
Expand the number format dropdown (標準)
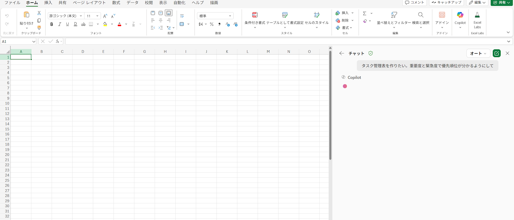click(230, 16)
